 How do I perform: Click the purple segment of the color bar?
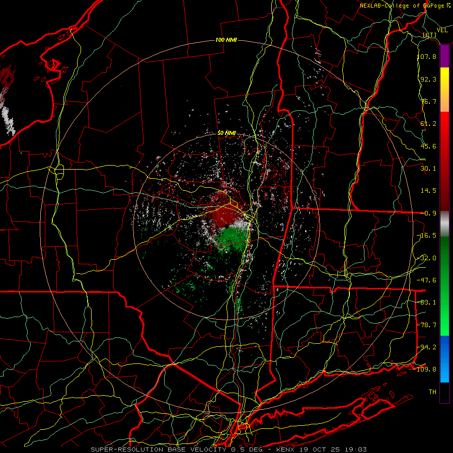[444, 56]
